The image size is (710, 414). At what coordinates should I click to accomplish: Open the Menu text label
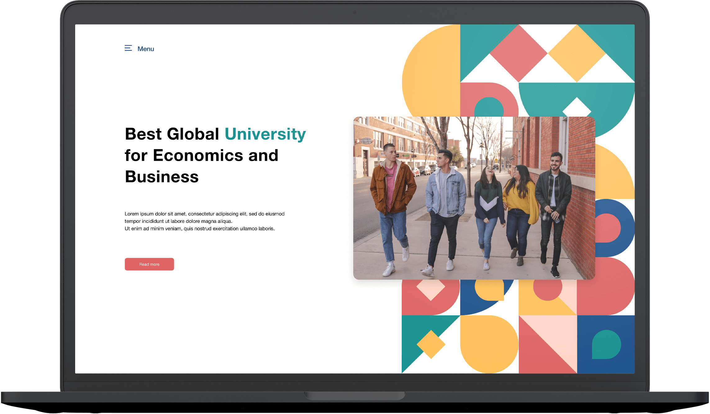pos(146,49)
